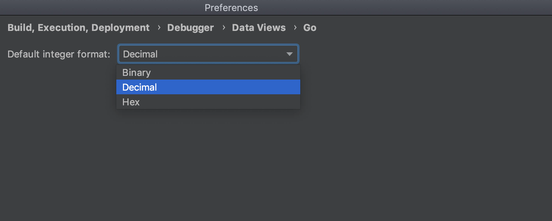Screen dimensions: 552x221
Task: Click the chevron separator after Debugger
Action: 223,28
